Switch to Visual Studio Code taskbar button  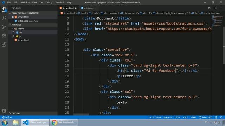35,122
